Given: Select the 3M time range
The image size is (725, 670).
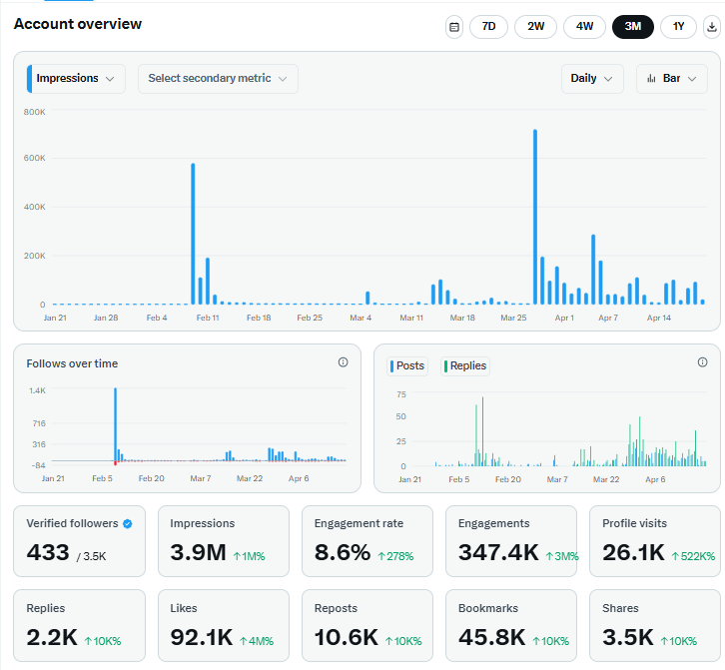Looking at the screenshot, I should [633, 27].
